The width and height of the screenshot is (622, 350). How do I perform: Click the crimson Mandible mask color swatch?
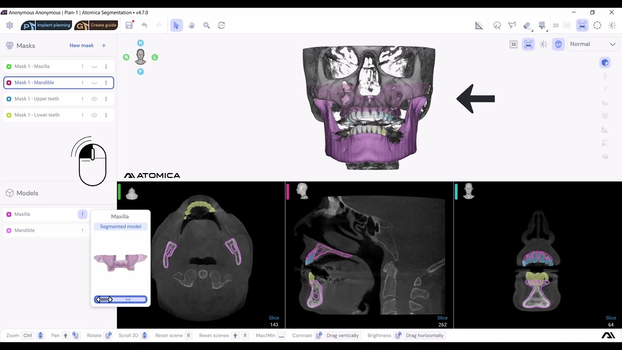coord(9,83)
